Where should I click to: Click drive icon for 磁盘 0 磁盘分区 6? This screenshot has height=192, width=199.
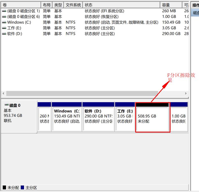point(4,17)
